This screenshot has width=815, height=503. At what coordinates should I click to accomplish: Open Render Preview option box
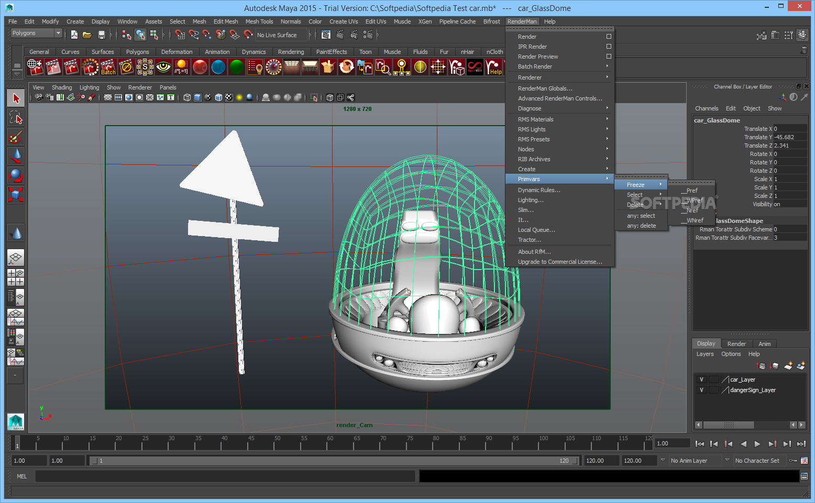click(609, 57)
